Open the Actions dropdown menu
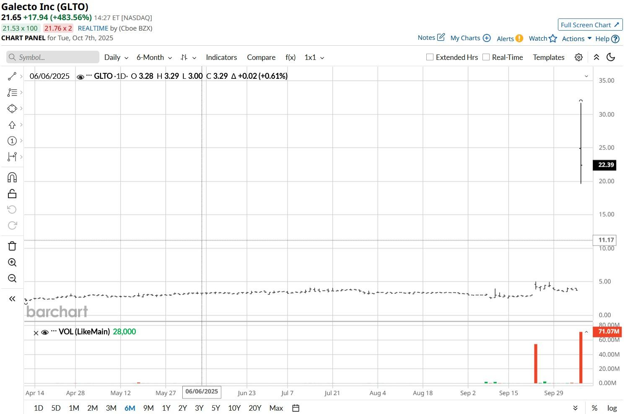Viewport: 625px width, 414px height. tap(577, 39)
